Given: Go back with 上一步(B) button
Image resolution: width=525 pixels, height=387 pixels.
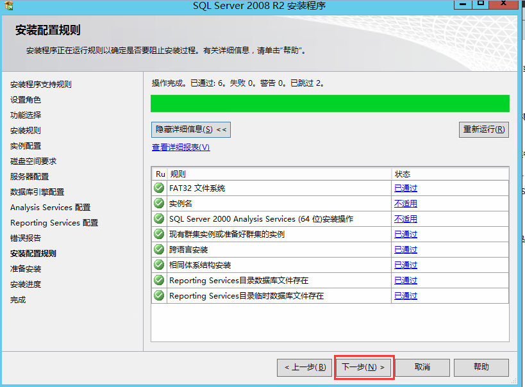Looking at the screenshot, I should (304, 368).
